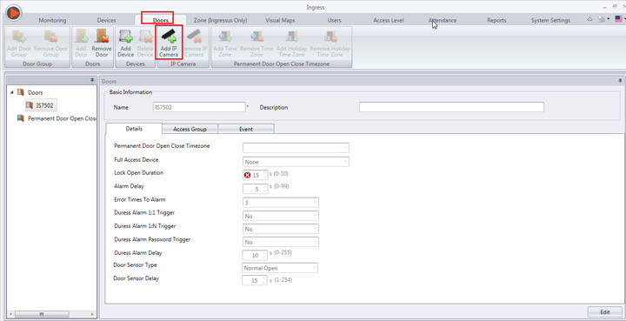
Task: Click the orange Ingress application logo button
Action: pos(14,13)
